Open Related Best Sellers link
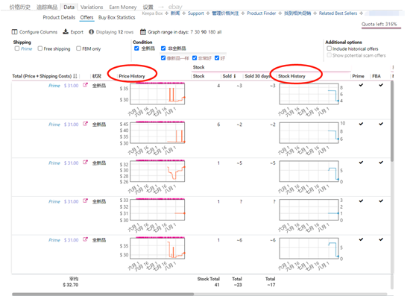The image size is (413, 296). [338, 13]
